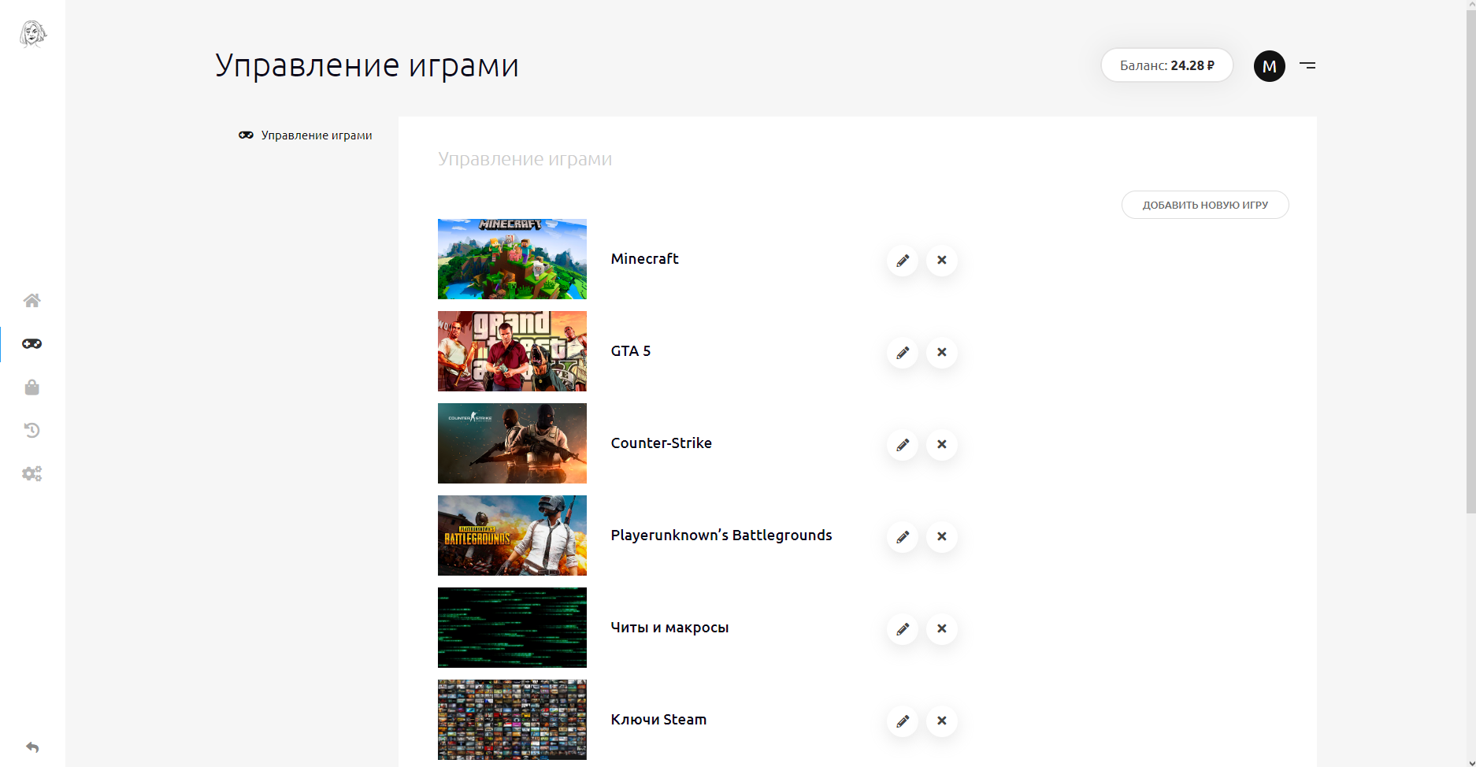Open the shopping bag icon in sidebar
Image resolution: width=1476 pixels, height=767 pixels.
click(32, 387)
